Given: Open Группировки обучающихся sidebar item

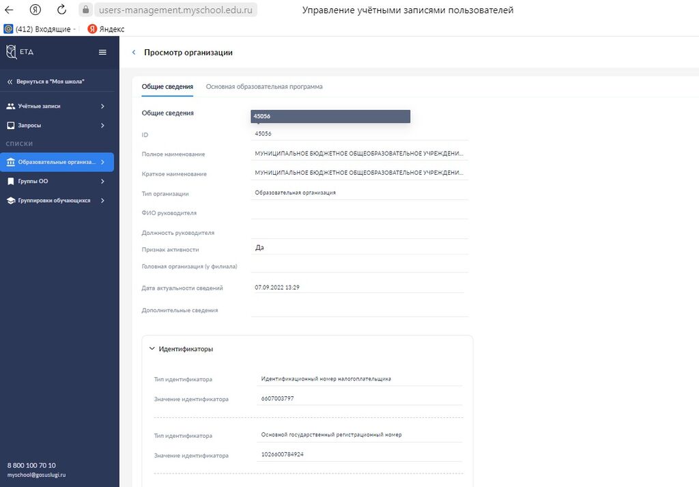Looking at the screenshot, I should (x=56, y=201).
